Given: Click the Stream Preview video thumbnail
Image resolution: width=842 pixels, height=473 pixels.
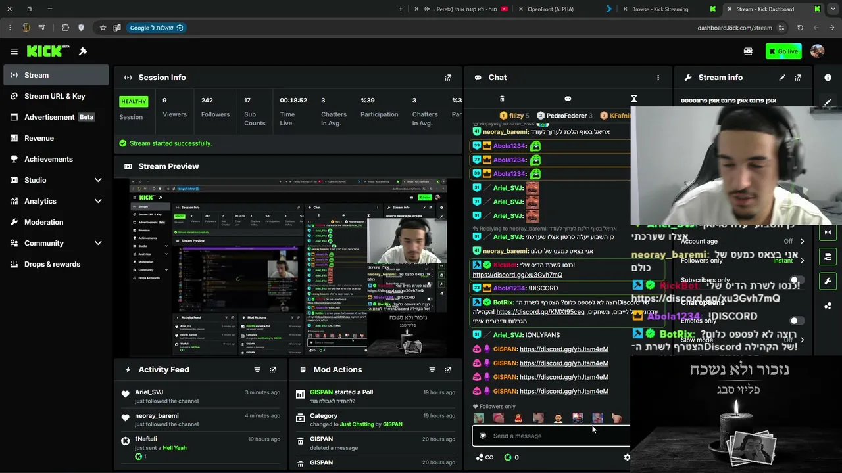Looking at the screenshot, I should (289, 269).
